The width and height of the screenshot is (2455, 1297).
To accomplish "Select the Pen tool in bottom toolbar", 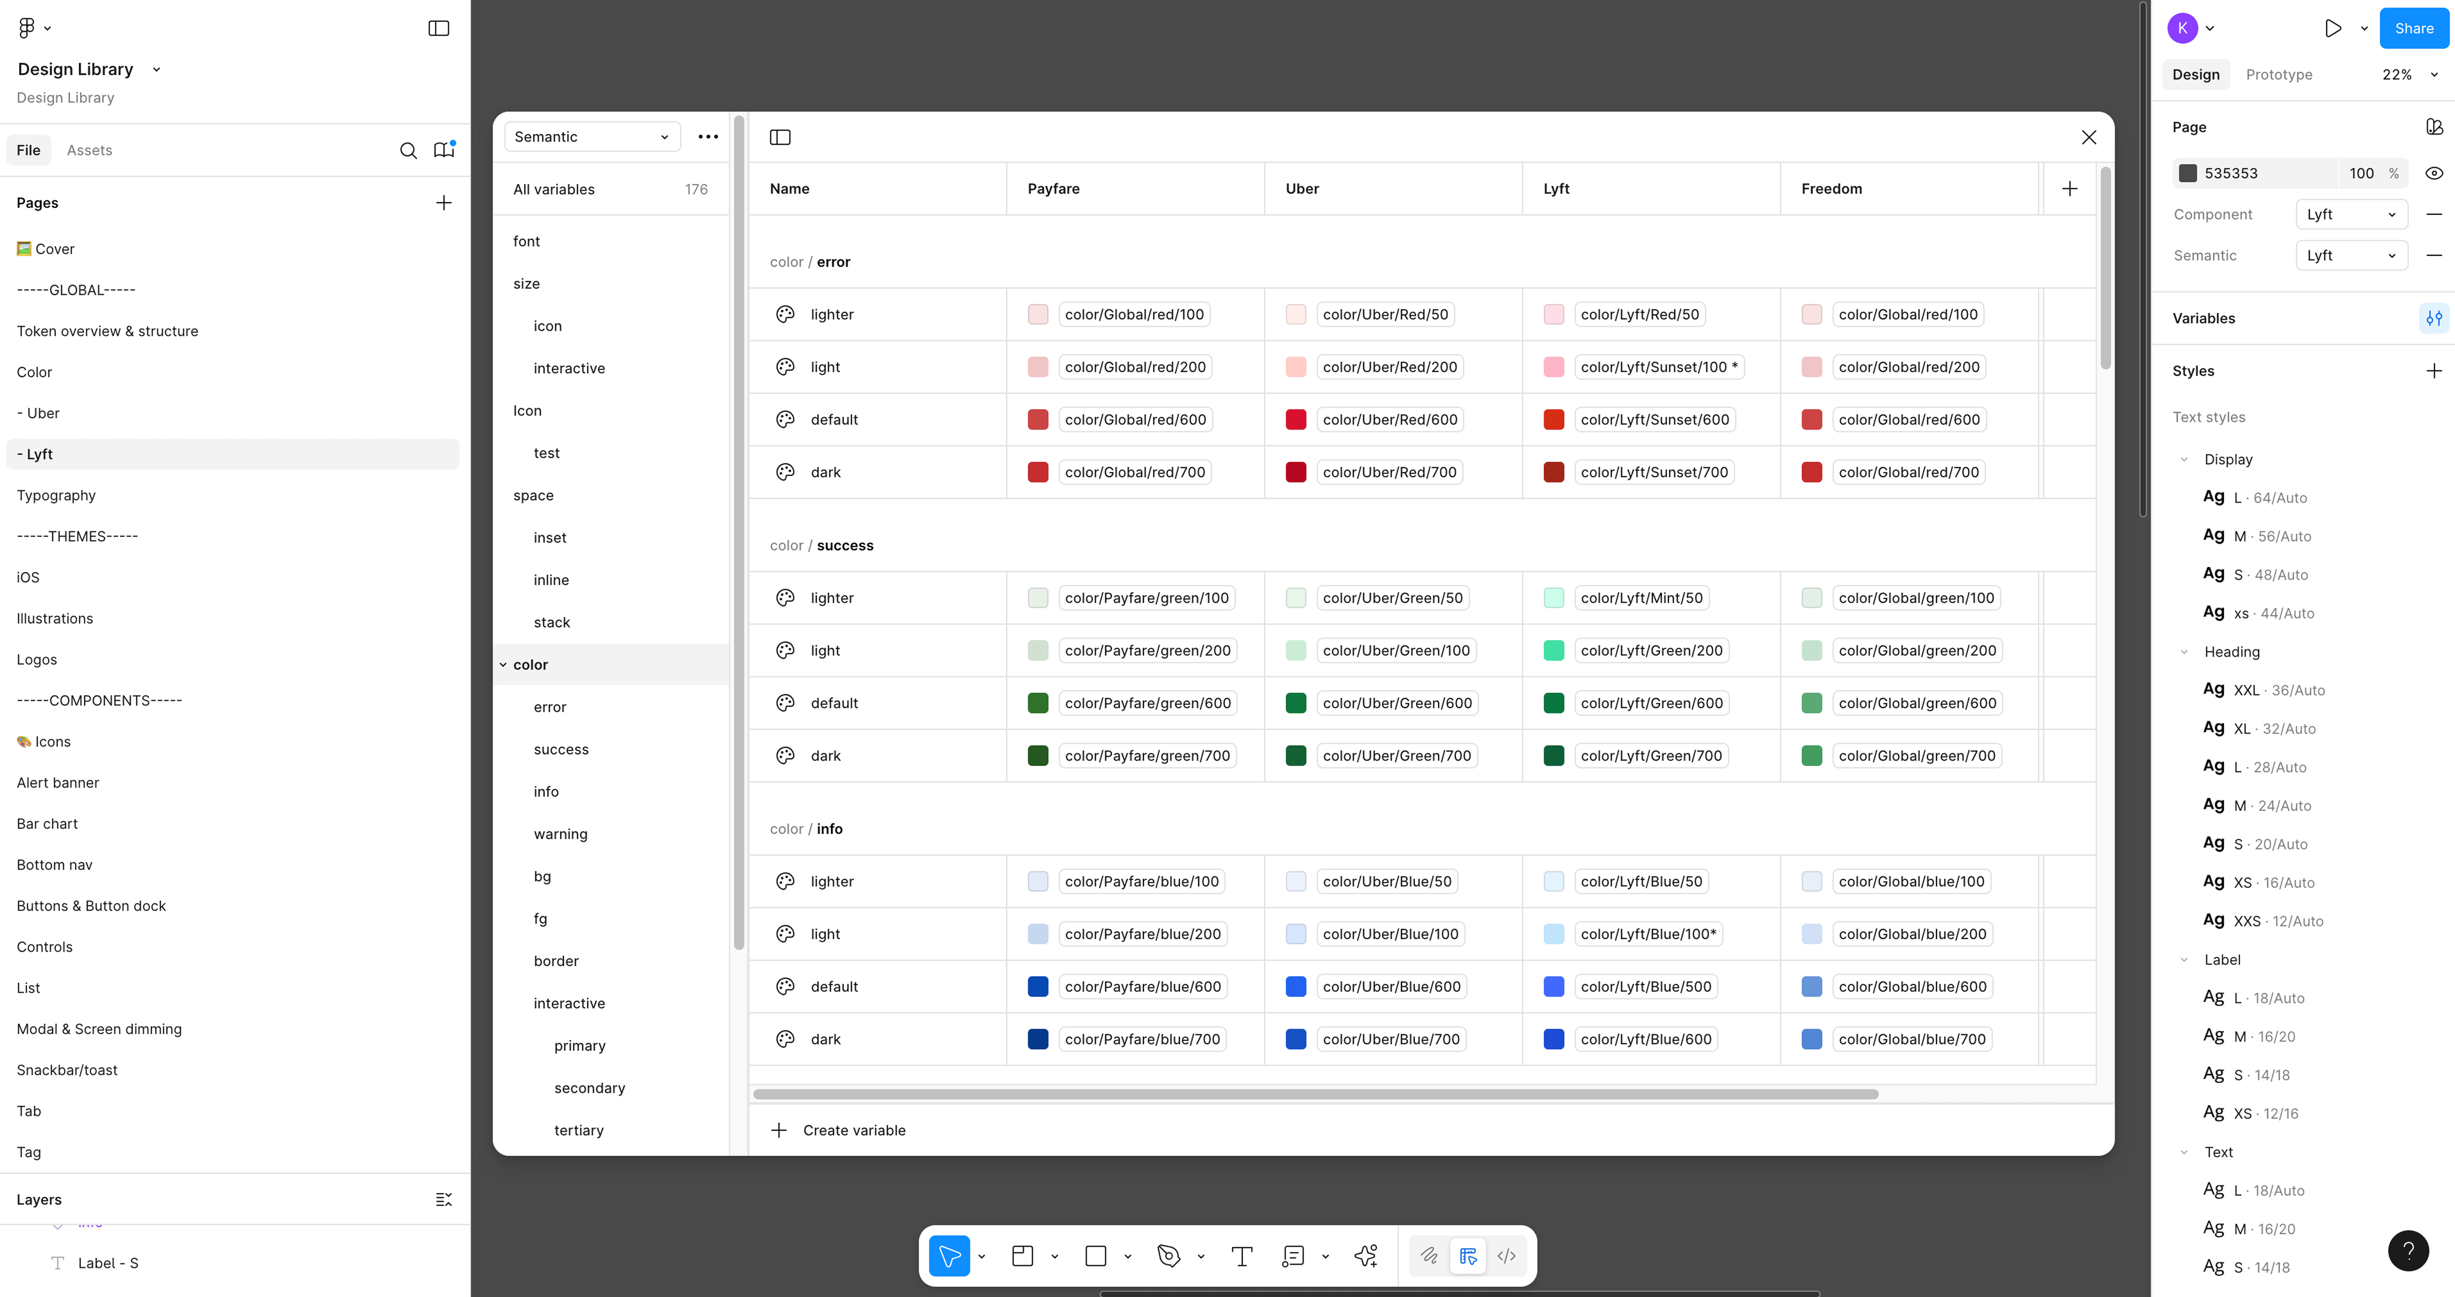I will tap(1168, 1256).
